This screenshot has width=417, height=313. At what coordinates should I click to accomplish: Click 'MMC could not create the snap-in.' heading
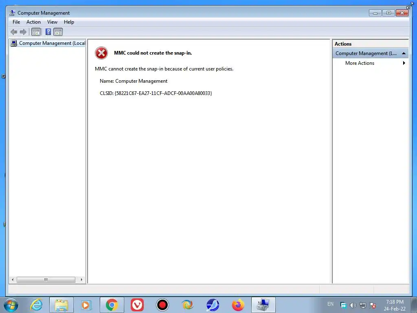pos(153,53)
